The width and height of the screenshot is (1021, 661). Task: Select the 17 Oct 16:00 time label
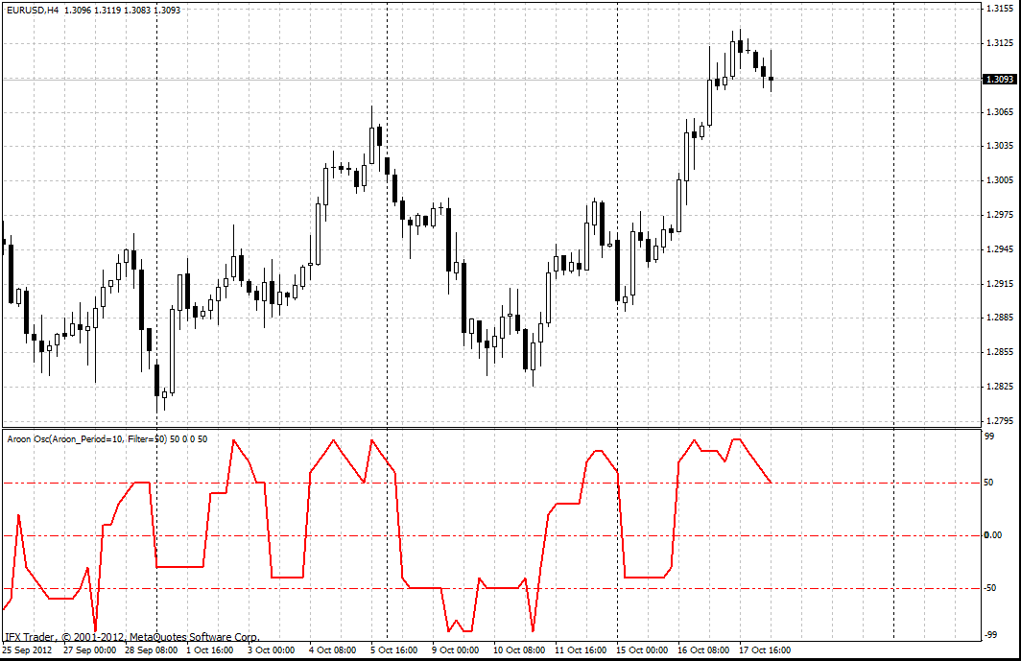point(764,650)
